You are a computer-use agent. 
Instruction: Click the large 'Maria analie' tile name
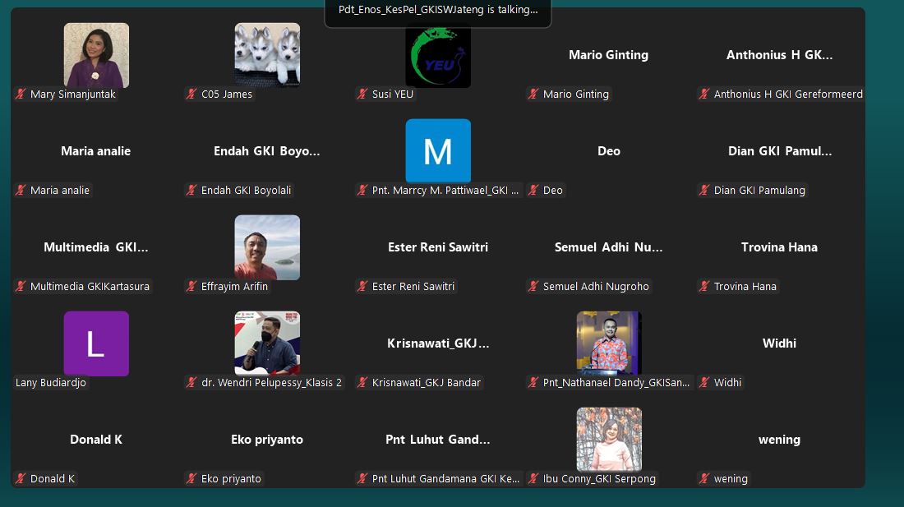tap(95, 151)
